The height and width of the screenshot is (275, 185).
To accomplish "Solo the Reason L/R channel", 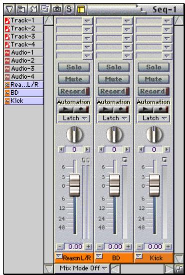I will (74, 67).
